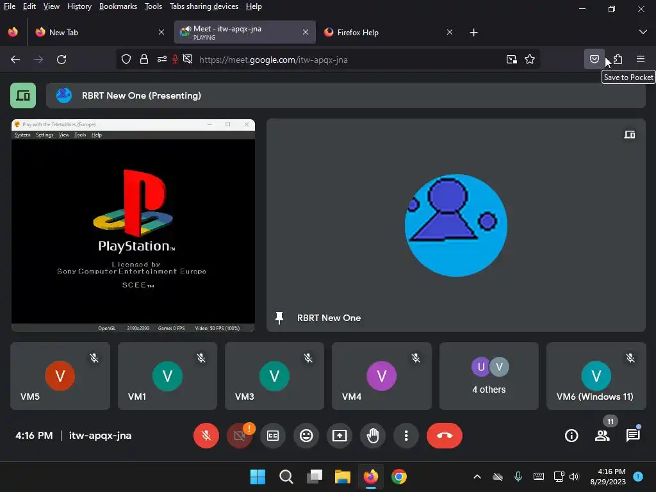
Task: Select the VM5 participant tile
Action: pos(60,375)
